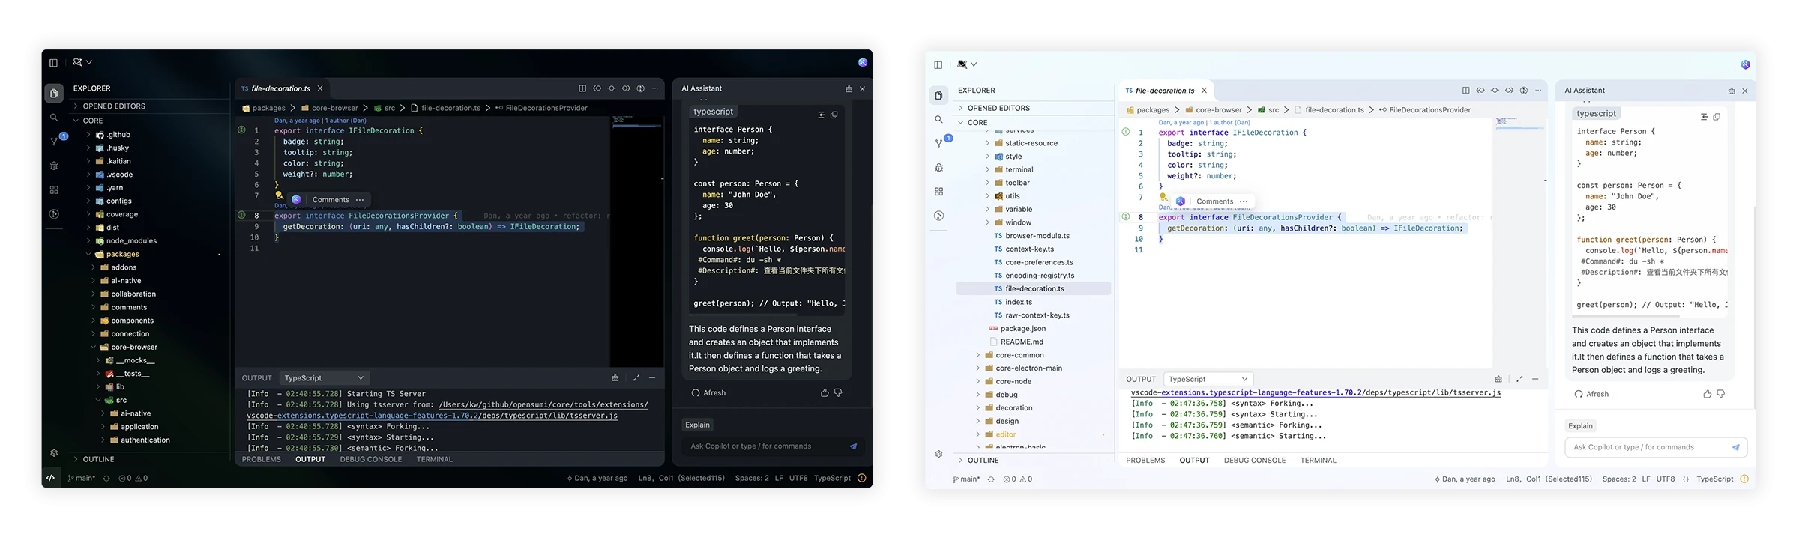Open Debug bug icon in light window
This screenshot has width=1799, height=540.
(938, 168)
